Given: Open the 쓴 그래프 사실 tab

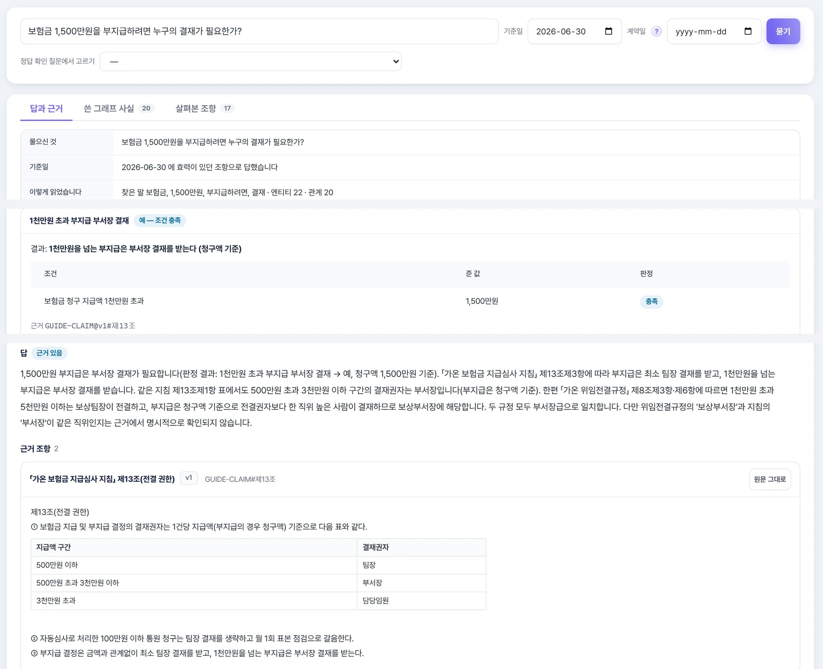Looking at the screenshot, I should [118, 108].
